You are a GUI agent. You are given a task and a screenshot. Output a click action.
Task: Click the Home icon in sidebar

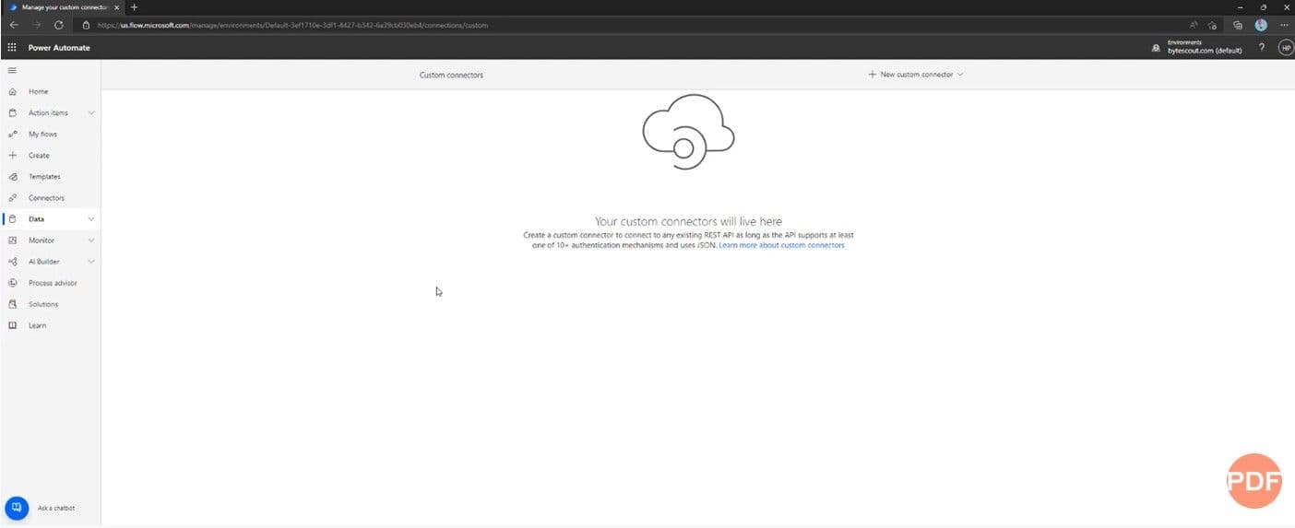coord(12,92)
